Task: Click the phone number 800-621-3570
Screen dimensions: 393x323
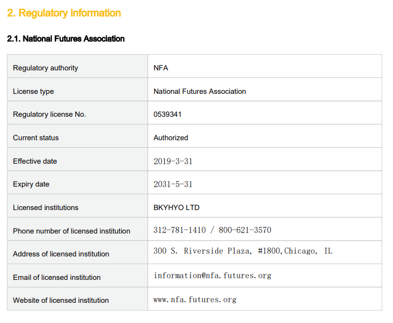Action: 245,230
